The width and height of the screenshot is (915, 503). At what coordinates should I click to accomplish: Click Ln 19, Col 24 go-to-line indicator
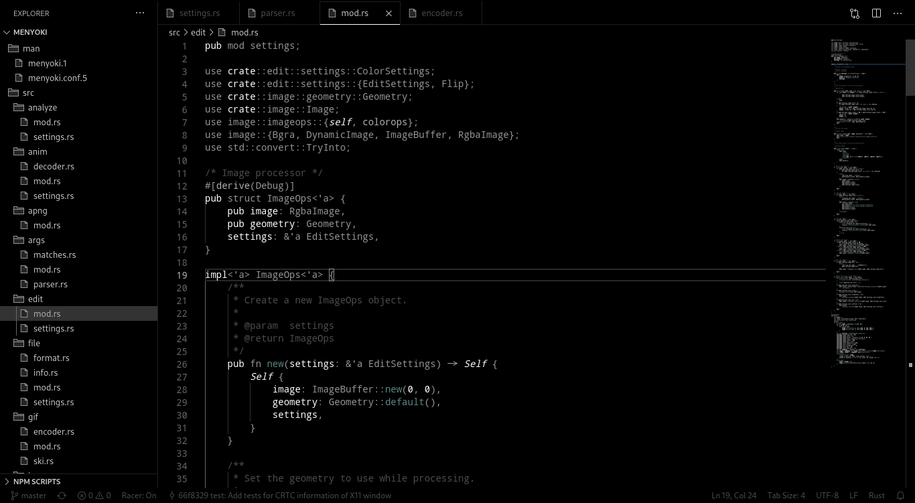(734, 496)
